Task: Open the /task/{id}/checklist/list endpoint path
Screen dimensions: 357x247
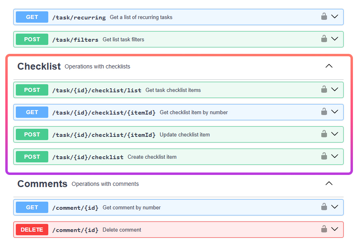Action: click(x=97, y=90)
